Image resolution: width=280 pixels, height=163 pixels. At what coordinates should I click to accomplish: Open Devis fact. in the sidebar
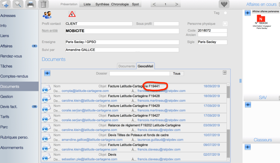point(9,107)
